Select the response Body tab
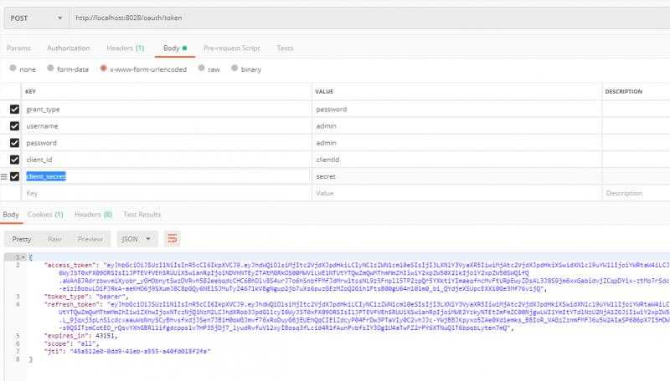This screenshot has width=670, height=381. coord(11,215)
